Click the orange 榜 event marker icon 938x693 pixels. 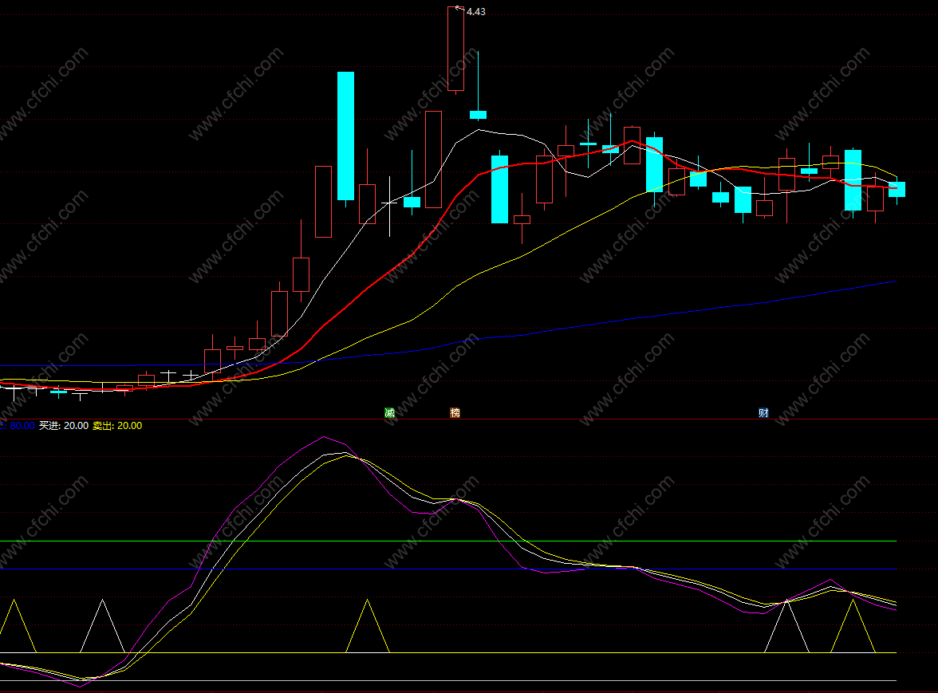click(x=455, y=412)
